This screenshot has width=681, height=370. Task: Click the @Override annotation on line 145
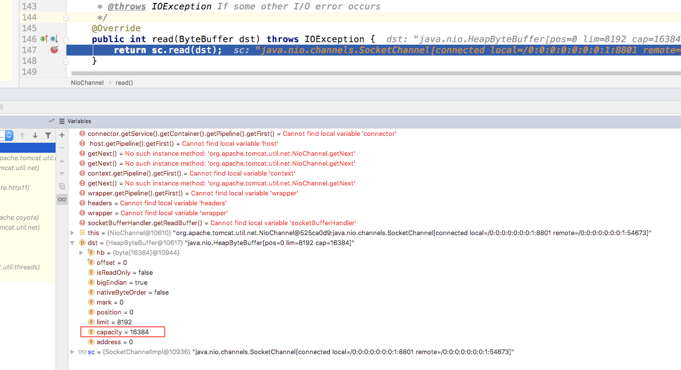click(116, 28)
